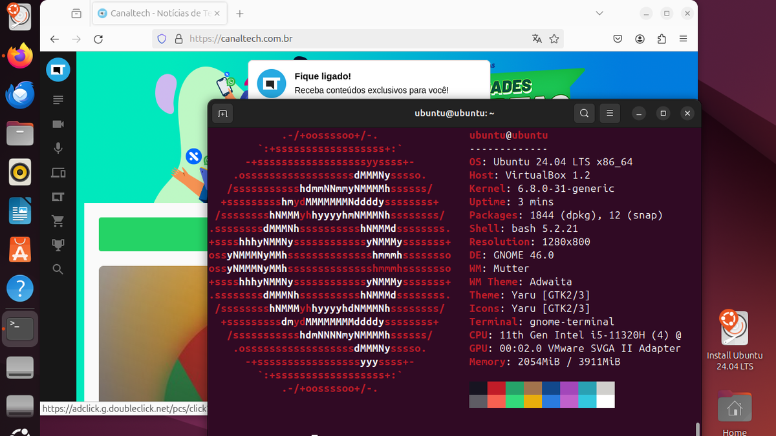Open the Firefox hamburger menu
Screen dimensions: 776x436
(683, 39)
